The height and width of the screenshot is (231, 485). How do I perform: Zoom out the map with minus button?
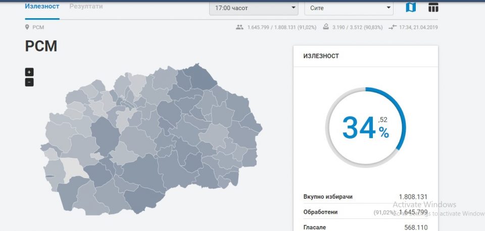click(29, 82)
